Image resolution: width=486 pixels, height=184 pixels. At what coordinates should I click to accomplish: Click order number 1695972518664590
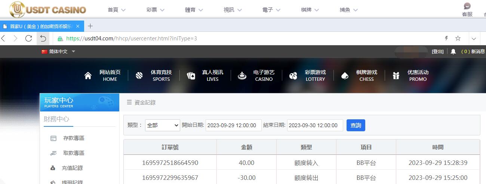(170, 163)
